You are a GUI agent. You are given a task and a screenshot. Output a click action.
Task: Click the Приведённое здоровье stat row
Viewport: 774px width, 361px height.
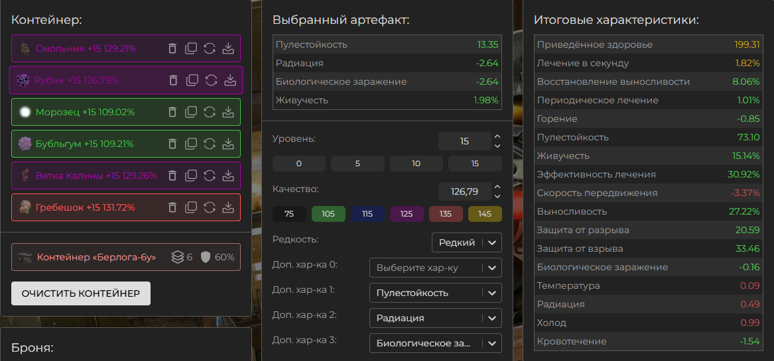pos(649,44)
